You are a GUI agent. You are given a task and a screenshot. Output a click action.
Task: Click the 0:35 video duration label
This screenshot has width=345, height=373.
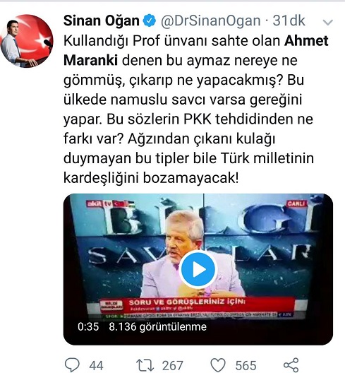click(88, 327)
